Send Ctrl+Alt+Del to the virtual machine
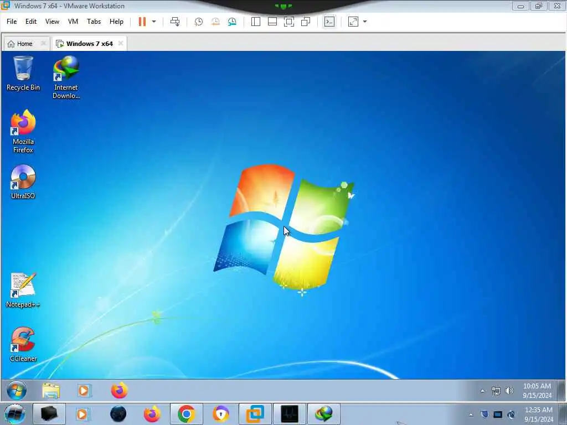Viewport: 567px width, 425px height. pos(175,22)
